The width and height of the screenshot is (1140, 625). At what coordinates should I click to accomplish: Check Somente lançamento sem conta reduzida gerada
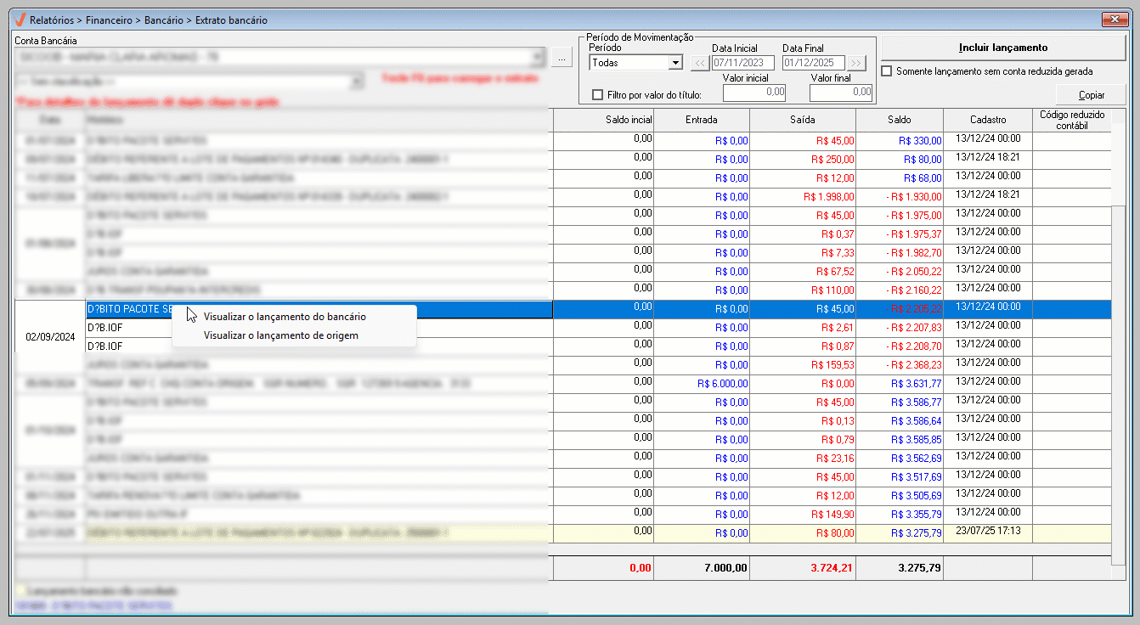pyautogui.click(x=887, y=71)
